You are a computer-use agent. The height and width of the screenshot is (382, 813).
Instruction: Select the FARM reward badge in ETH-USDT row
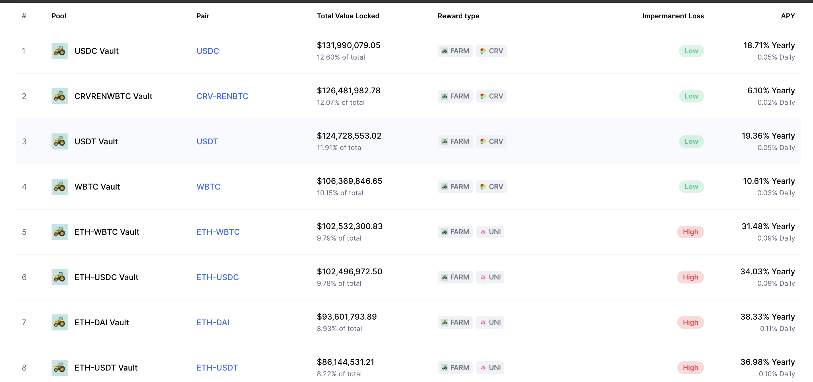(455, 368)
